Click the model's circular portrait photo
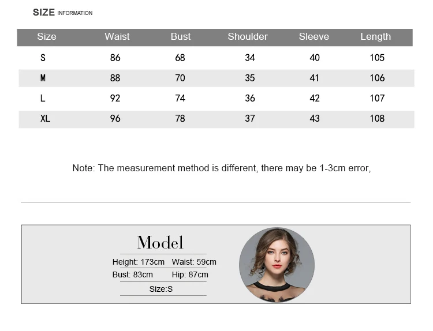The height and width of the screenshot is (331, 433). click(x=277, y=265)
